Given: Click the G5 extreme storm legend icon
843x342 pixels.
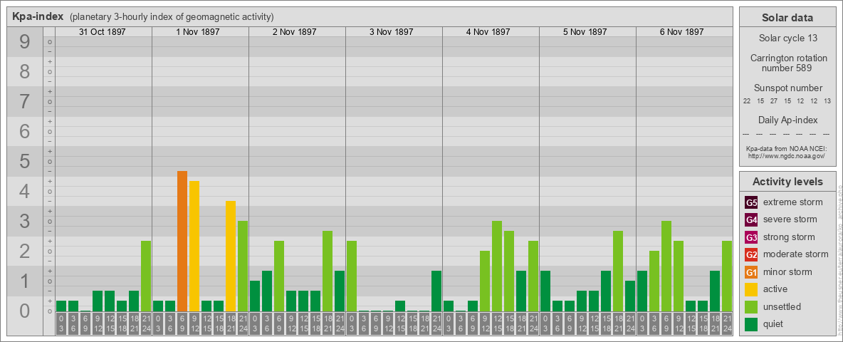Looking at the screenshot, I should [x=751, y=202].
